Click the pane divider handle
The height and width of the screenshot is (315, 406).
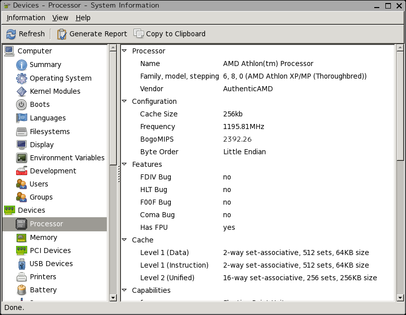click(119, 173)
